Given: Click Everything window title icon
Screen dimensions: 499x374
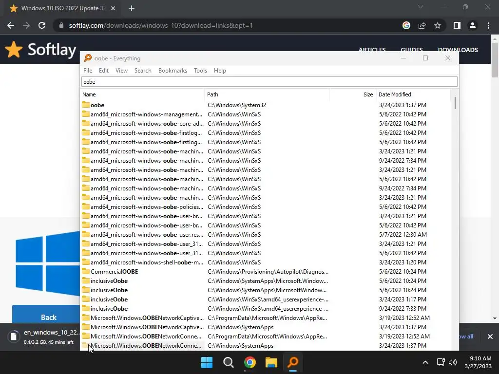Looking at the screenshot, I should pos(88,58).
